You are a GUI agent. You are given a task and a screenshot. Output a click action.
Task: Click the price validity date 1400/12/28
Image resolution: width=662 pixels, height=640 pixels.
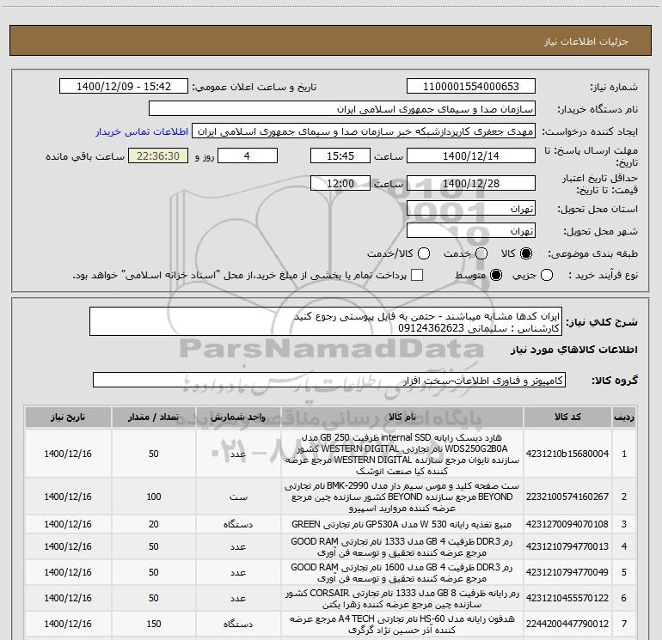pos(471,183)
